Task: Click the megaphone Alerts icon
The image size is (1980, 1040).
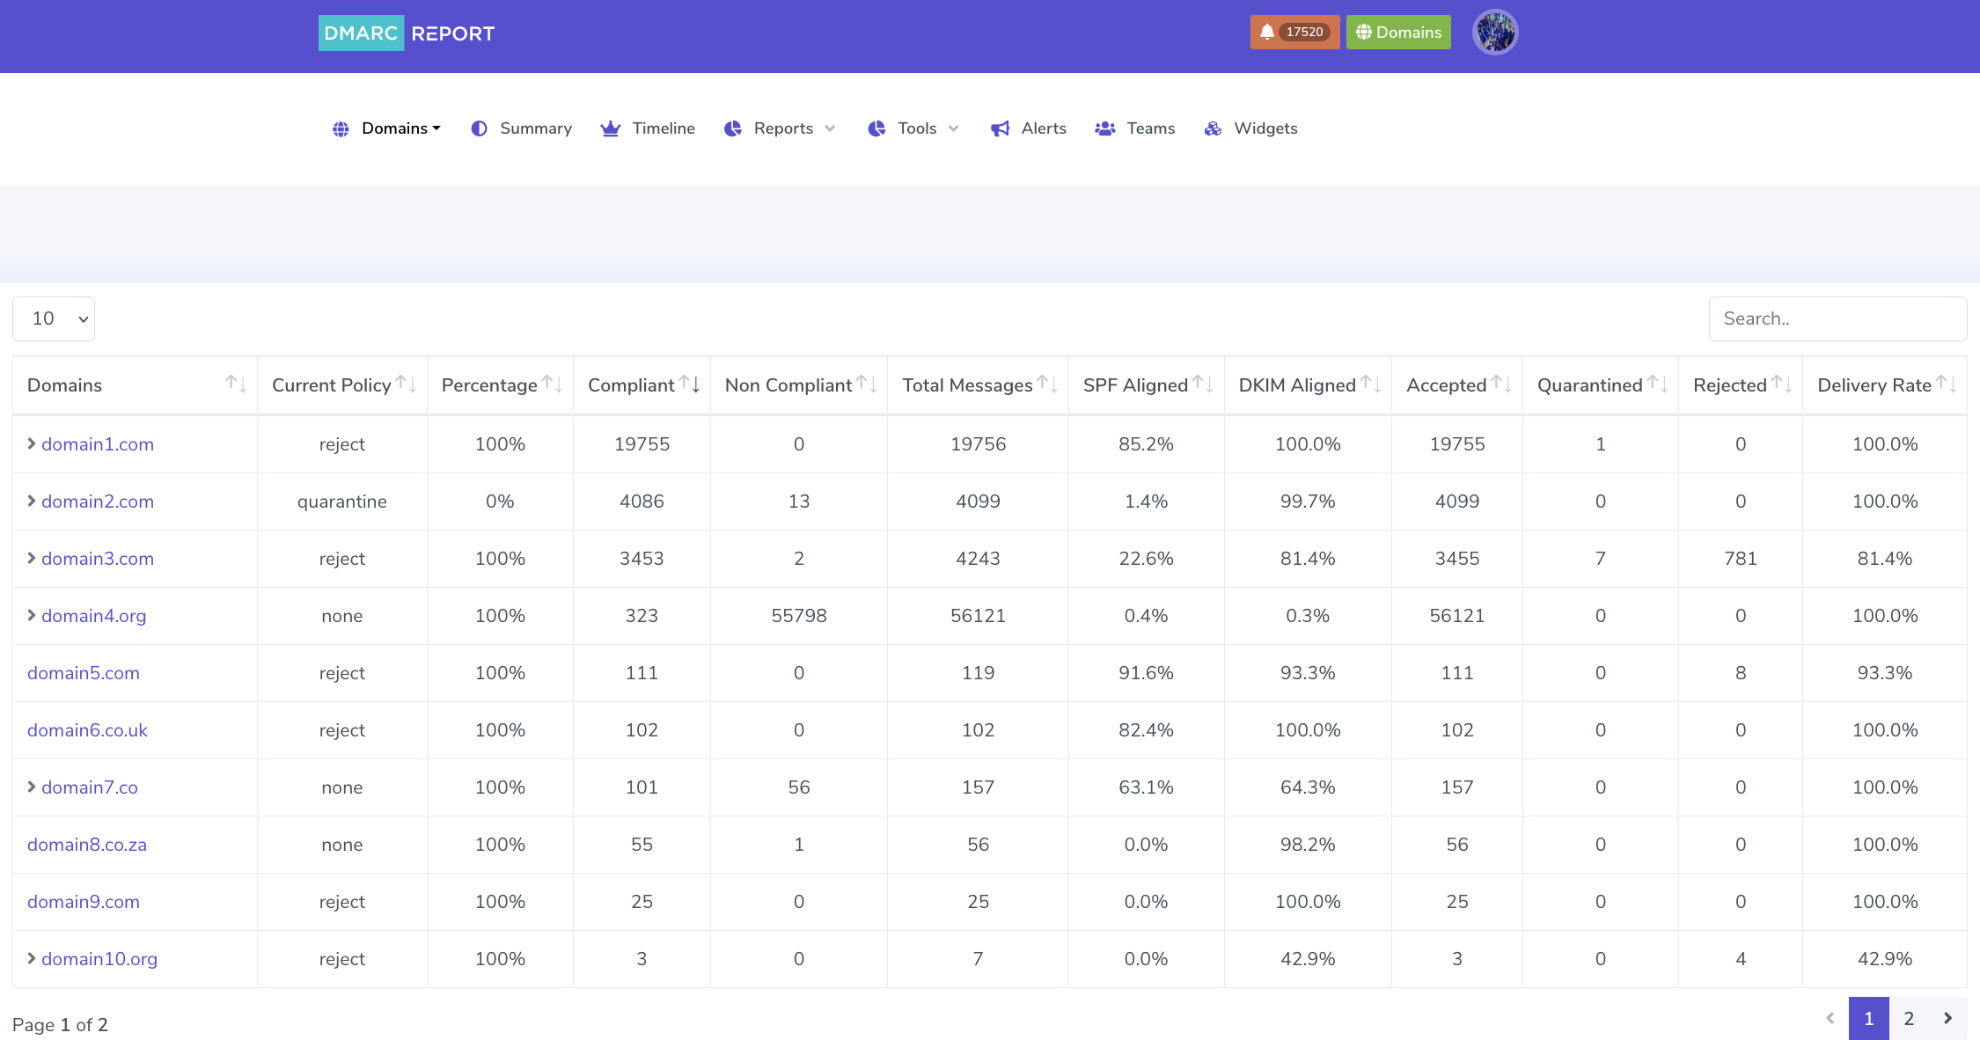Action: [1000, 128]
